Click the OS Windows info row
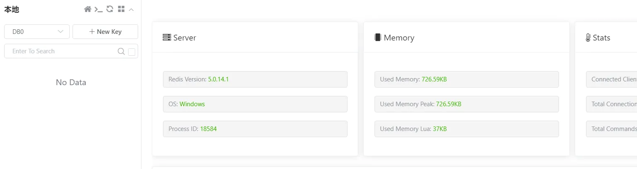Image resolution: width=637 pixels, height=169 pixels. (x=255, y=104)
